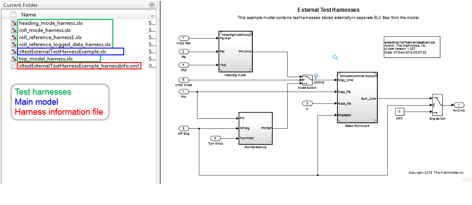Viewport: 472px width, 205px height.
Task: Select sltestExternalTestHarnessExample_harnessInfo.xml file
Action: (79, 66)
